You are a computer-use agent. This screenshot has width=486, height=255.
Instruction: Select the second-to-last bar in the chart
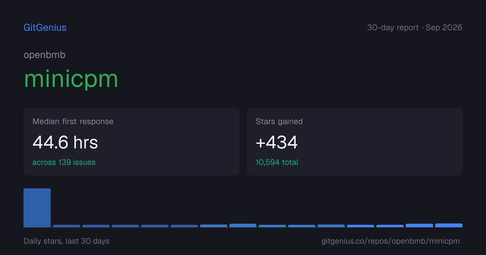pos(419,226)
